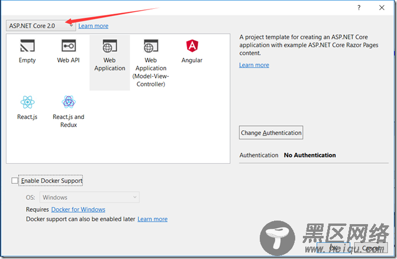Open the OS Windows dropdown

tap(89, 198)
